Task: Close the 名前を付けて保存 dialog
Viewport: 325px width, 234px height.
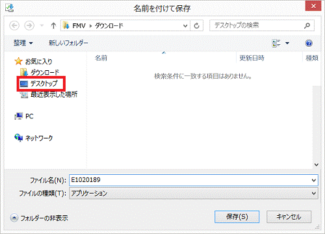Action: point(313,6)
